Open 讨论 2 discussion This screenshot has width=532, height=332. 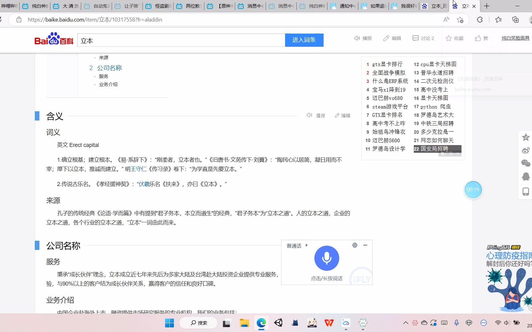423,38
